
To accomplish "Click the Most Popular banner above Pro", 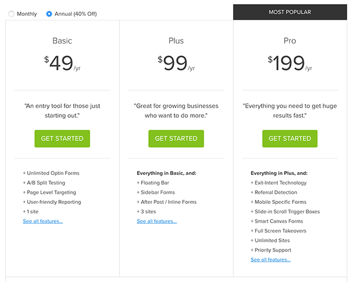I will click(290, 12).
